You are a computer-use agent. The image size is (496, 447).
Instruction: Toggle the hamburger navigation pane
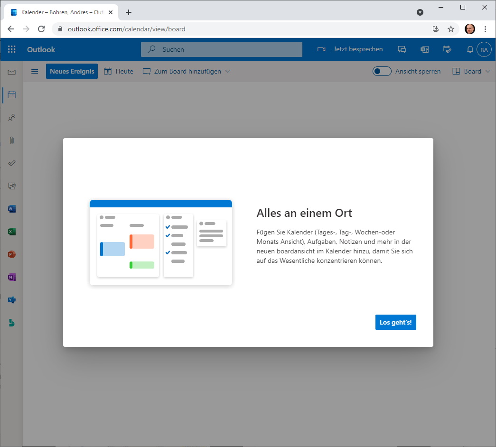point(35,72)
